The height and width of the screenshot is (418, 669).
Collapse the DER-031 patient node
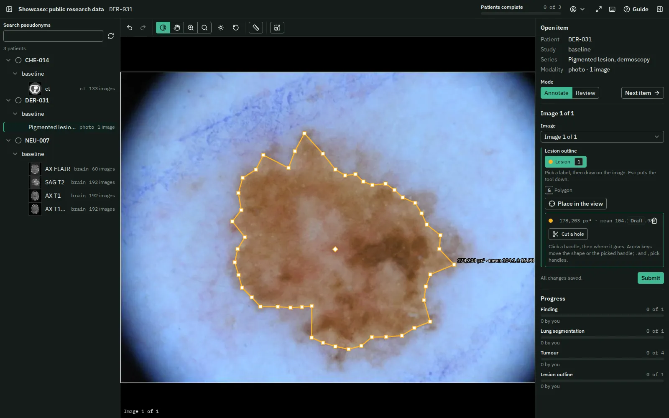pos(8,100)
